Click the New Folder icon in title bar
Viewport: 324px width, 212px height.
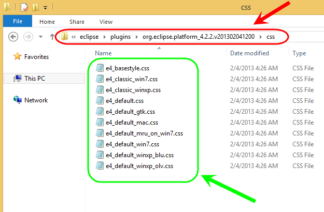click(x=36, y=7)
